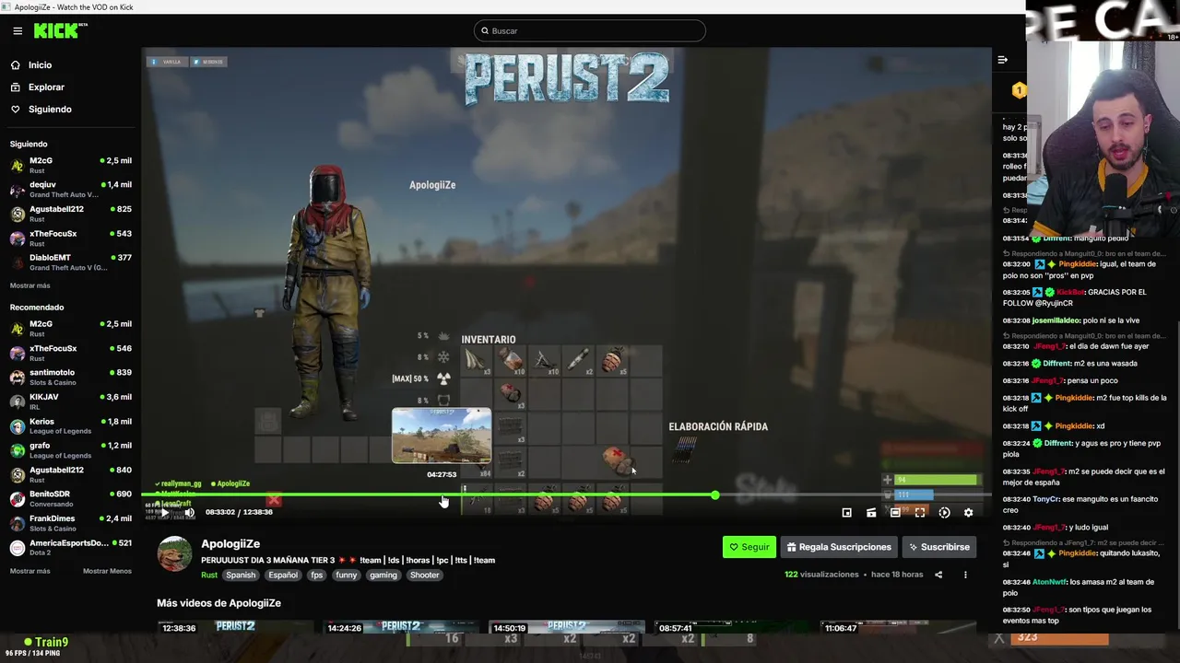Select the Shooter tag
Screen dimensions: 1180x663
tap(425, 575)
